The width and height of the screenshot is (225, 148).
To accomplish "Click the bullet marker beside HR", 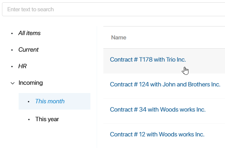I will pyautogui.click(x=12, y=67).
